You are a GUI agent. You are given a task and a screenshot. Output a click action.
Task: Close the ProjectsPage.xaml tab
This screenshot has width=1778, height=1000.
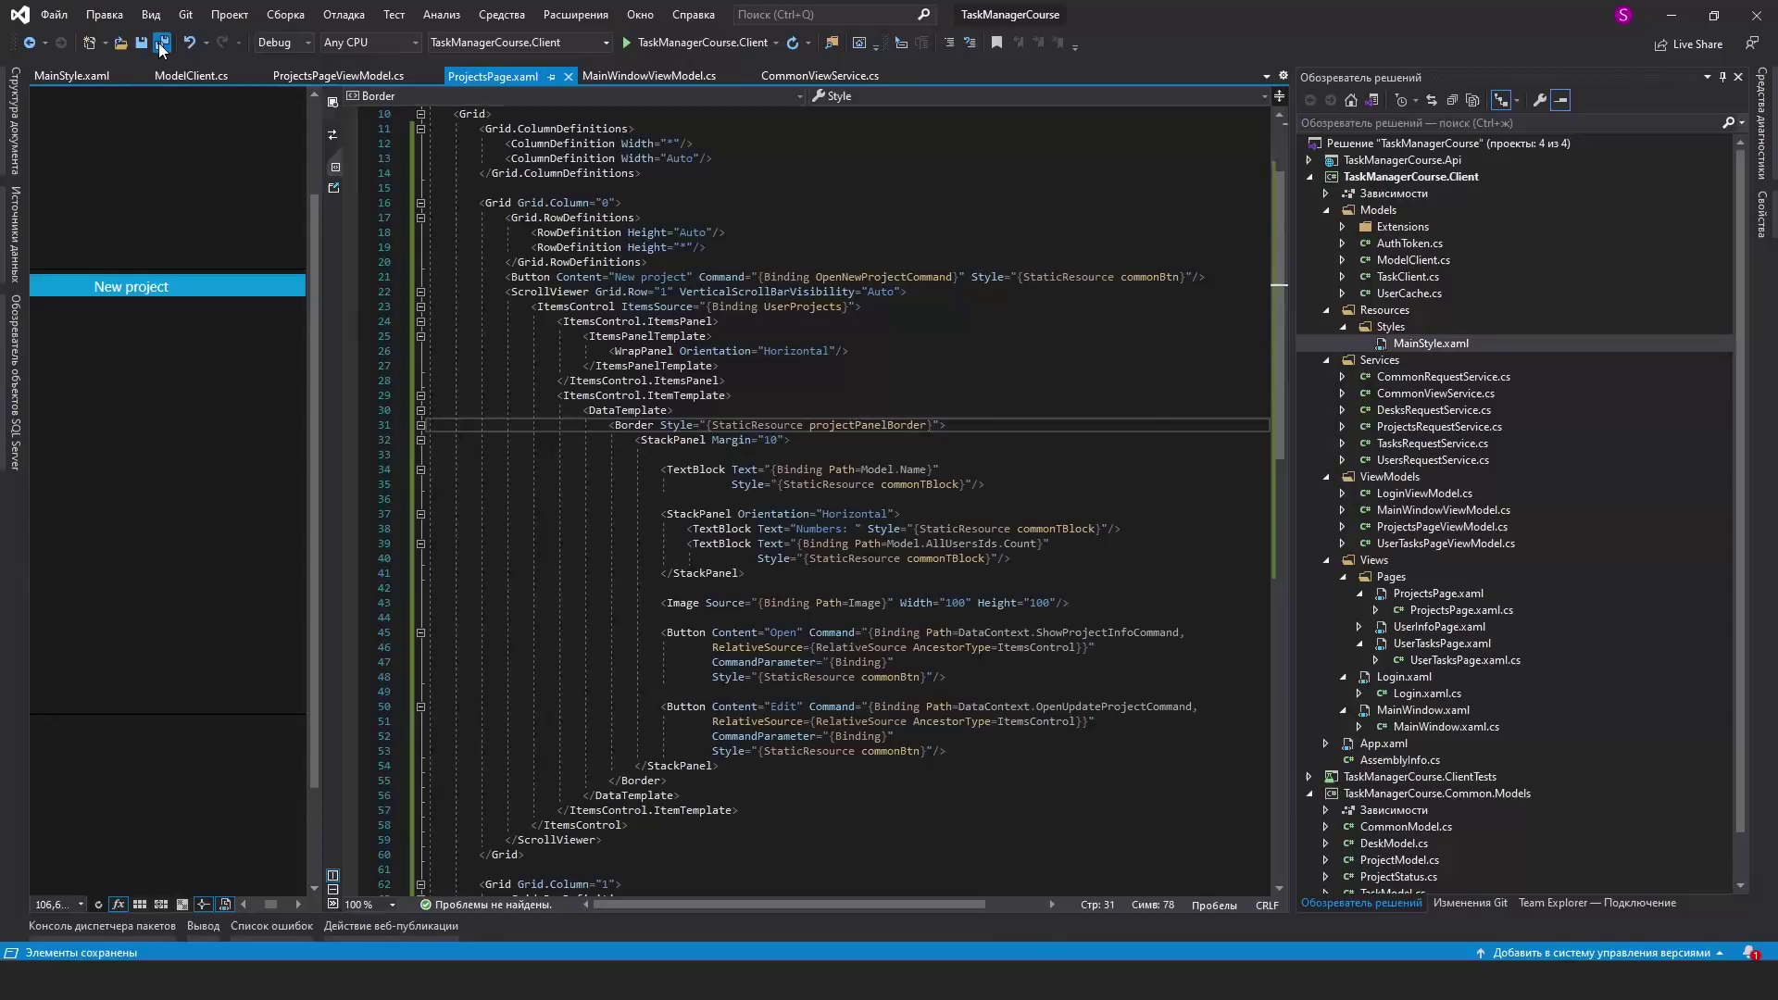pyautogui.click(x=569, y=77)
